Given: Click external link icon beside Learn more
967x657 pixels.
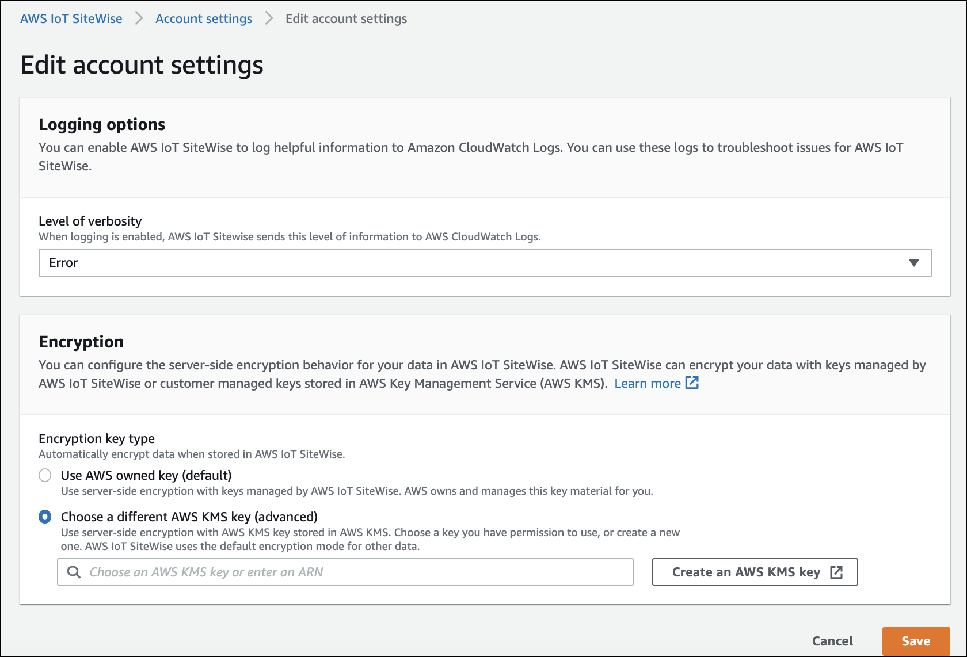Looking at the screenshot, I should coord(692,383).
